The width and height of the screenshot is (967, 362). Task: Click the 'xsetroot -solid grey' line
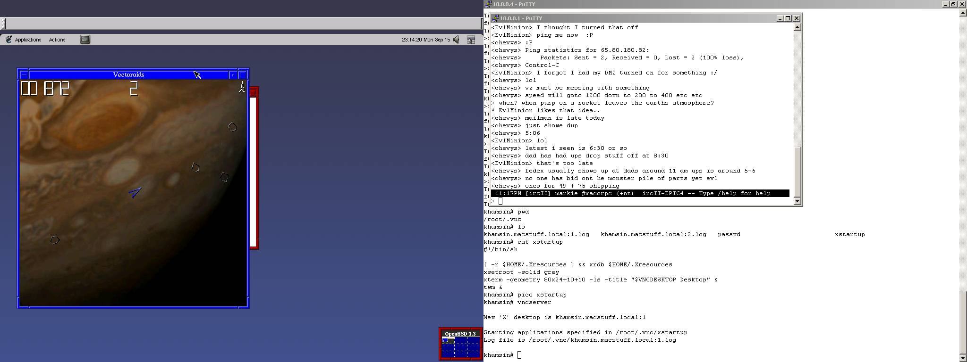(x=521, y=272)
